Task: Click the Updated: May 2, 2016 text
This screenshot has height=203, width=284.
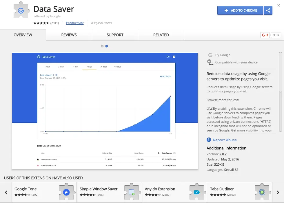Action: click(x=223, y=159)
